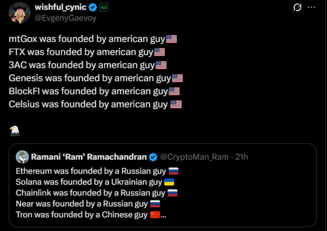Click the eagle emoji below the tweet text
The image size is (327, 231).
tap(15, 130)
